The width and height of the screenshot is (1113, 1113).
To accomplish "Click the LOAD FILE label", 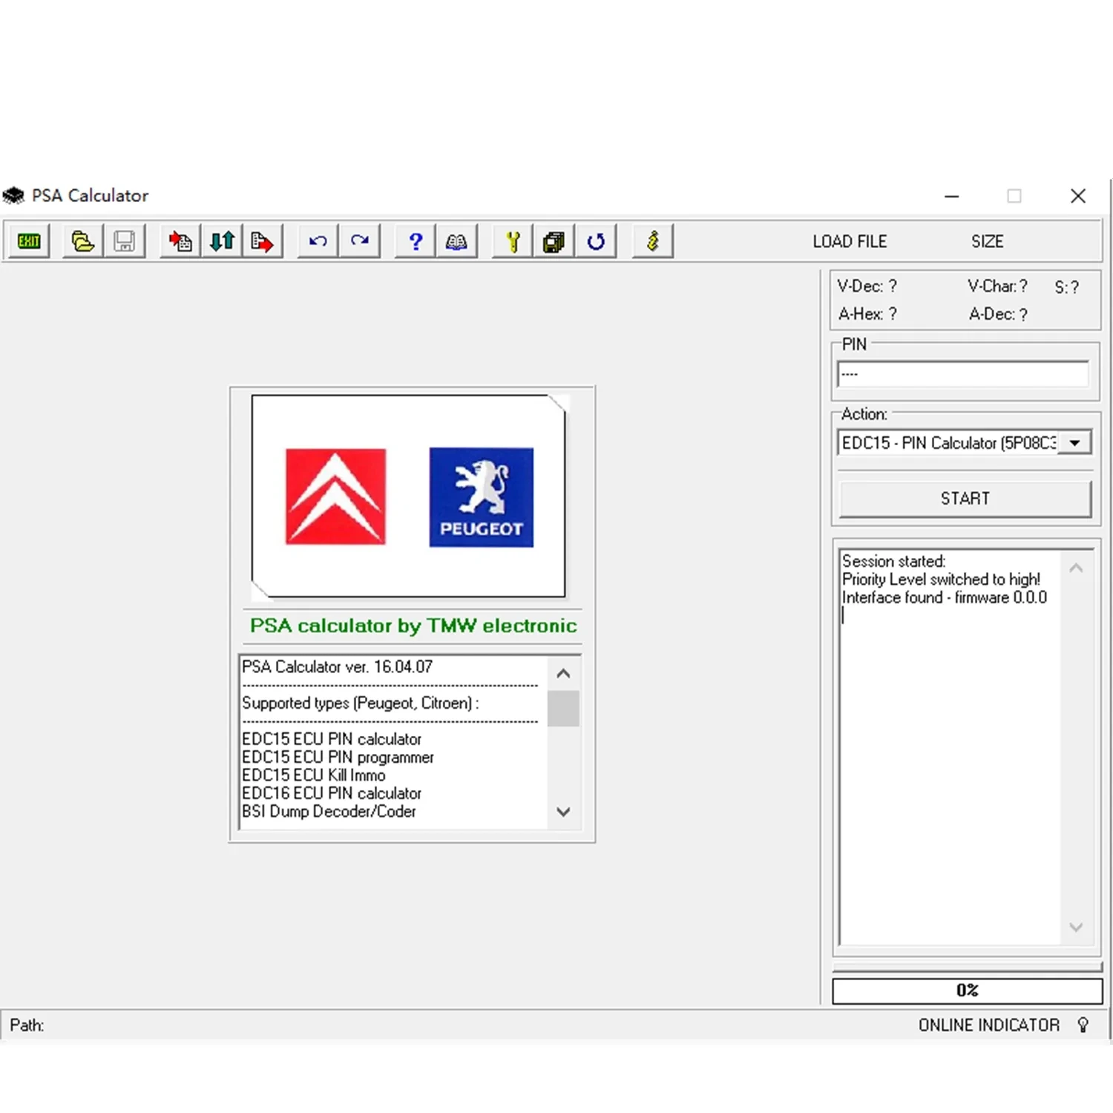I will coord(850,241).
